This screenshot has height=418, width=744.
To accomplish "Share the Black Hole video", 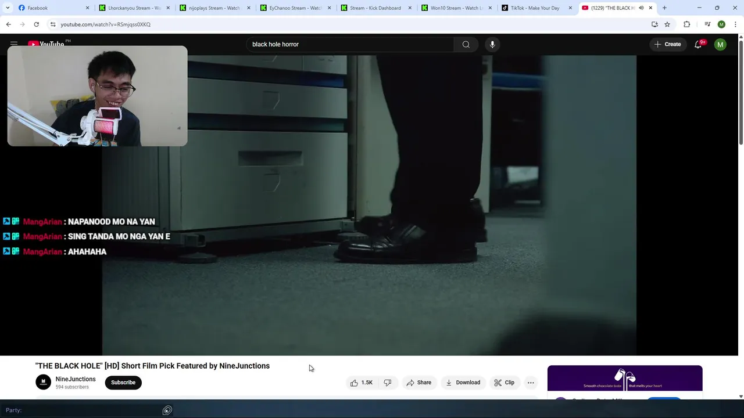I will (419, 383).
